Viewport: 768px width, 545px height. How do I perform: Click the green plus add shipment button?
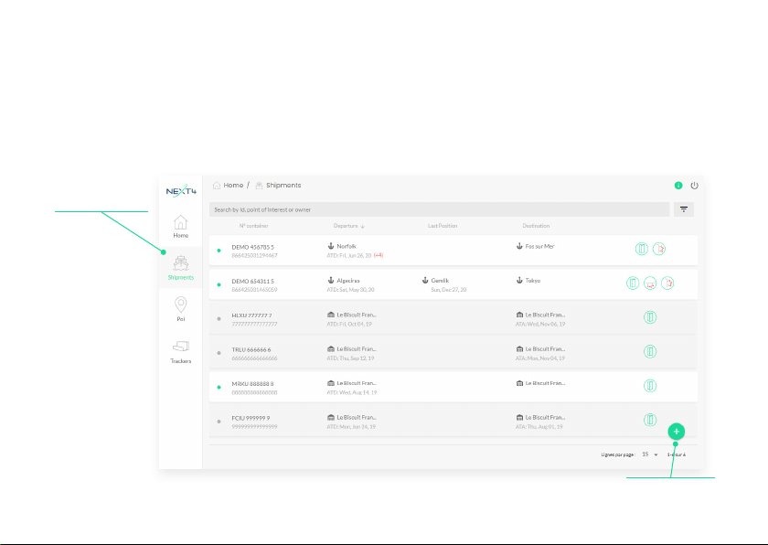click(x=676, y=431)
